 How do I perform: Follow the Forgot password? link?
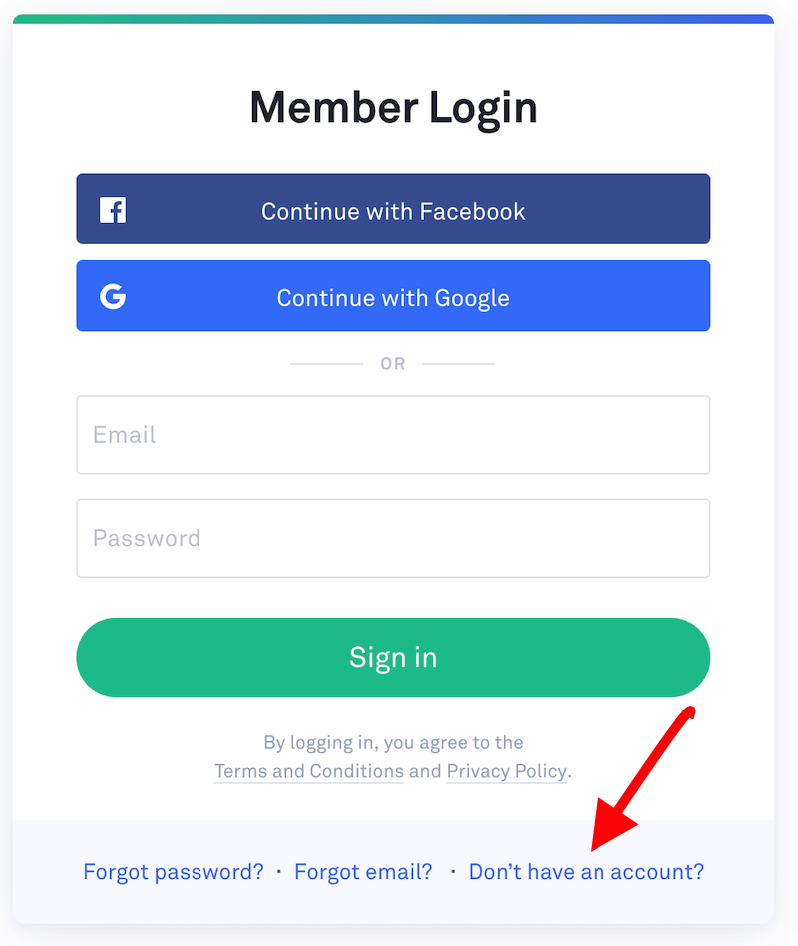tap(174, 871)
